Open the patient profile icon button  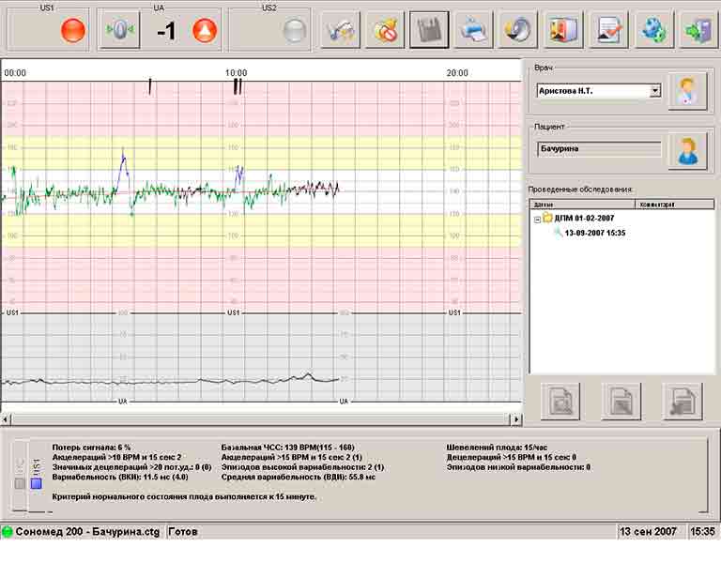click(x=687, y=151)
